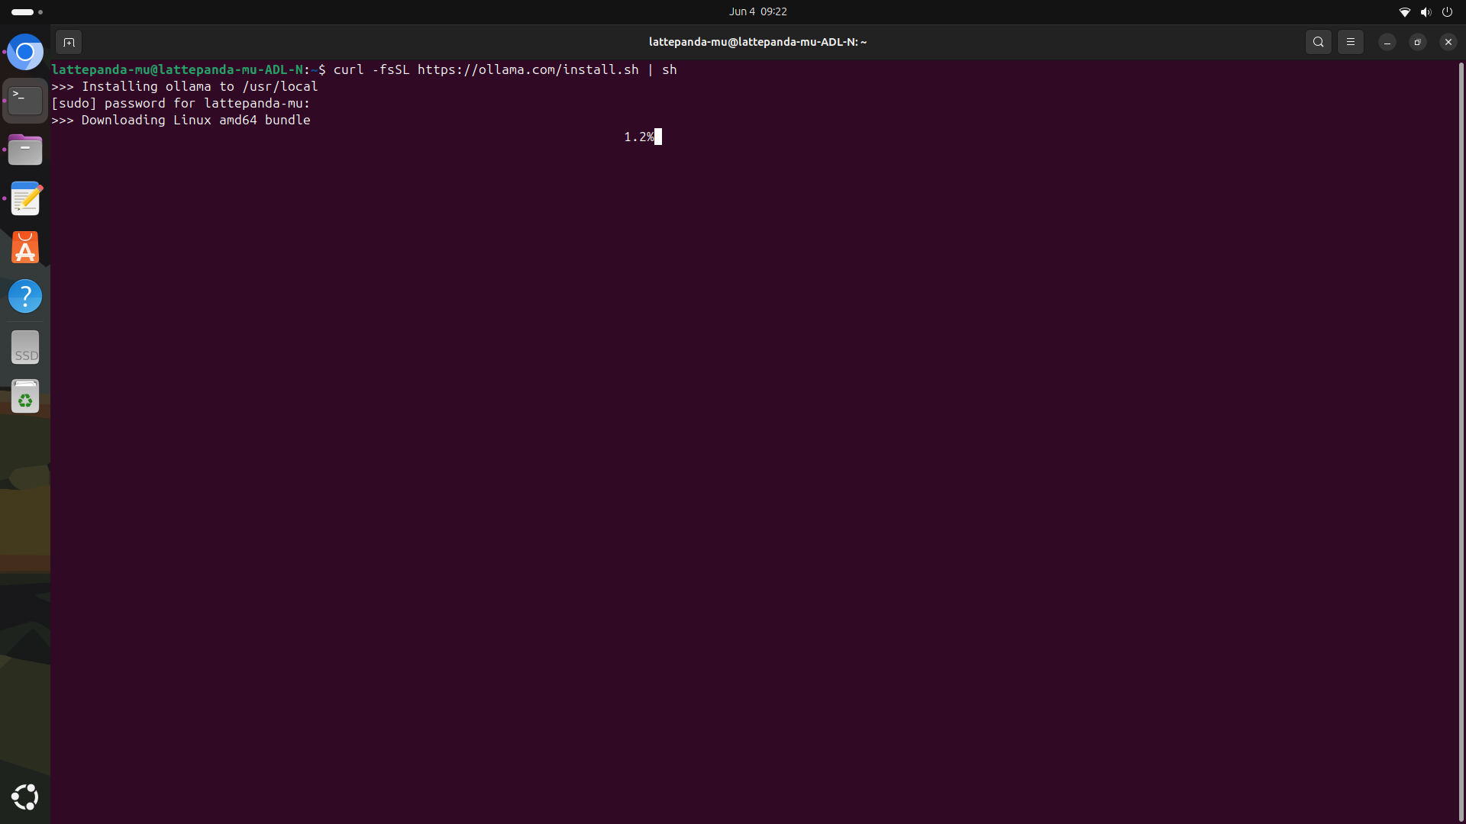Launch the Text Editor from dock
The height and width of the screenshot is (824, 1466).
[x=25, y=198]
